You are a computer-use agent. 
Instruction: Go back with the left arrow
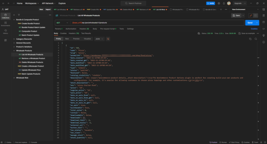(x=8, y=3)
